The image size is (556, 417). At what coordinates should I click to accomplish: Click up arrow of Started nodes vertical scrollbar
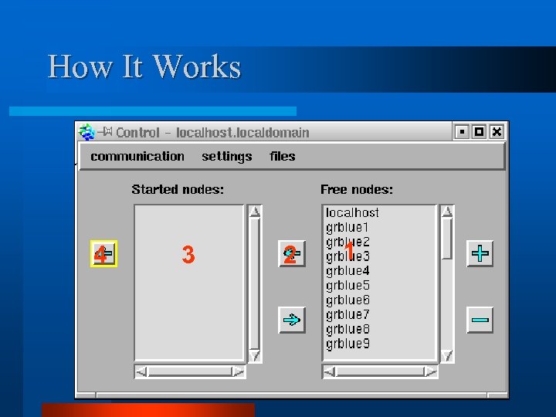pyautogui.click(x=255, y=212)
